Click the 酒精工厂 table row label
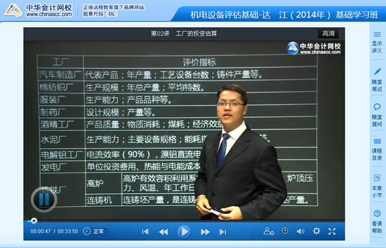The image size is (386, 248). pyautogui.click(x=57, y=124)
